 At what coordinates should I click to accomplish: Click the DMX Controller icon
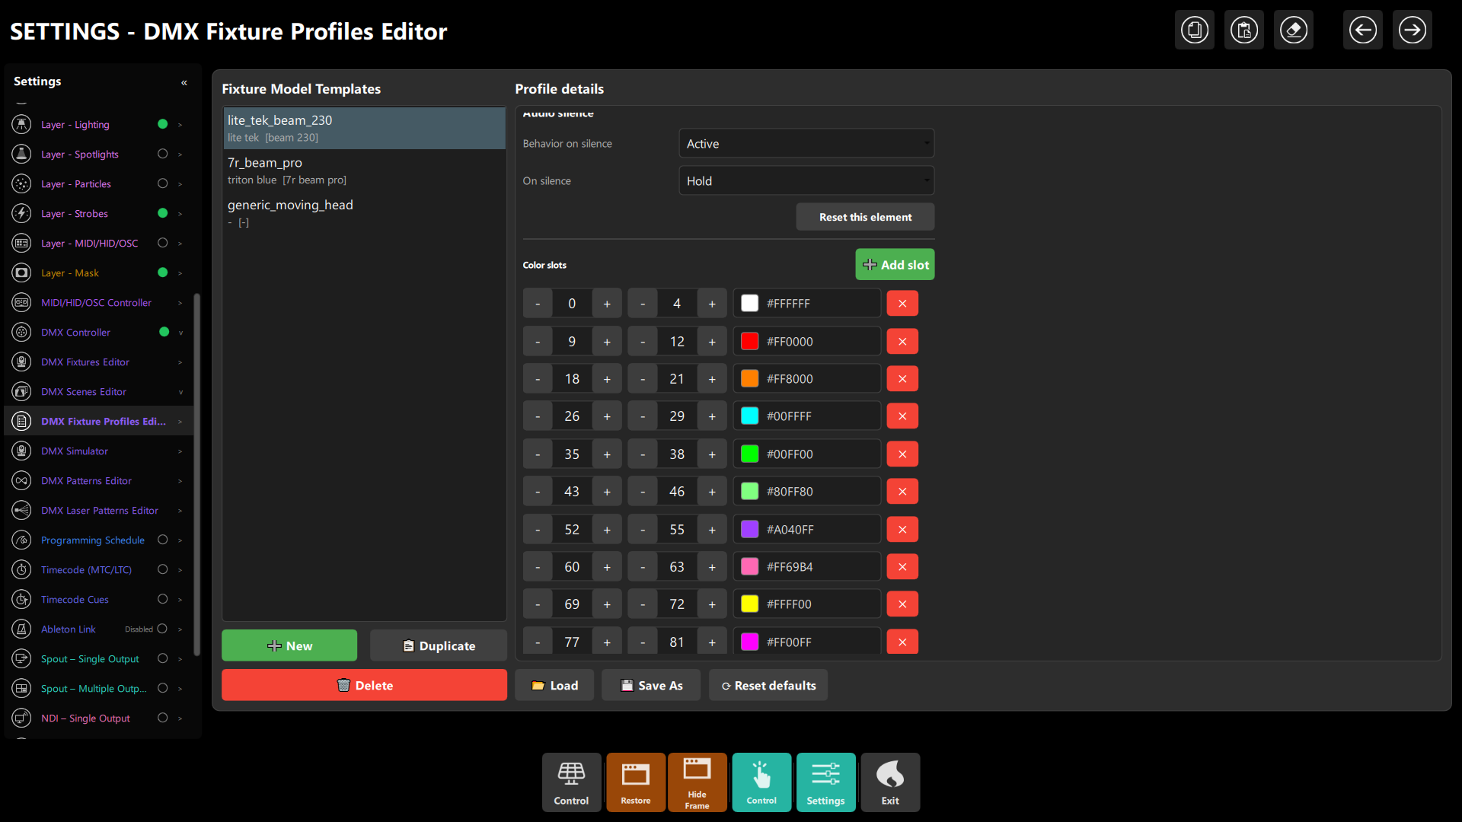[x=22, y=332]
